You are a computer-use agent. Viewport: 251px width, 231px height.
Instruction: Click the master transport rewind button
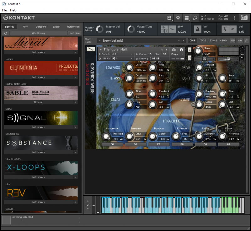[x=163, y=31]
